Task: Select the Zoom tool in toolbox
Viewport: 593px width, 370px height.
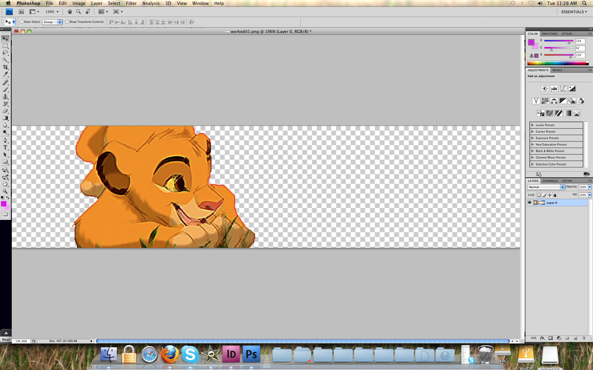Action: (x=5, y=191)
